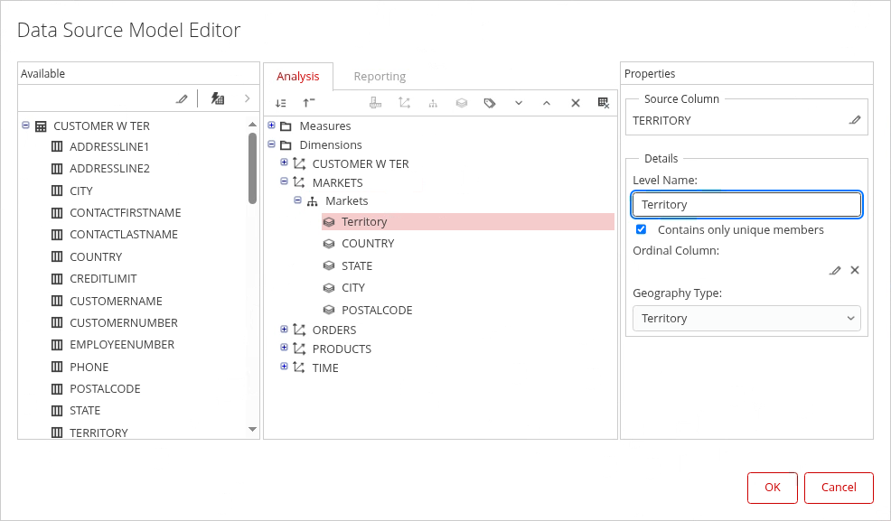
Task: Expand the Measures folder
Action: pos(271,126)
